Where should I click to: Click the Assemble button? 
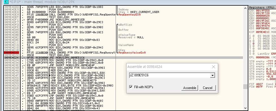point(190,88)
